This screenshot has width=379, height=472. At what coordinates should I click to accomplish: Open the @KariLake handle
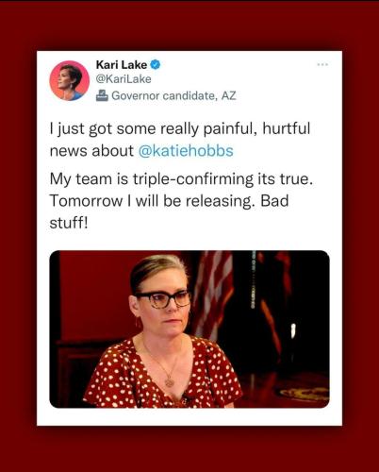124,79
